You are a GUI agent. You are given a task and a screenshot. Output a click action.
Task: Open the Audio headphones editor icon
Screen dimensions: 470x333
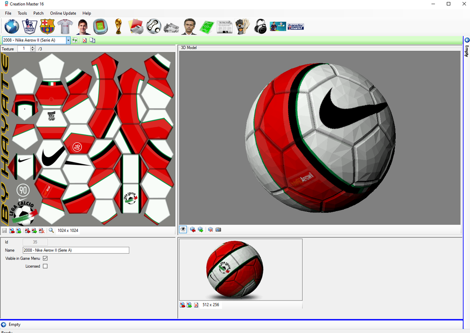click(260, 27)
